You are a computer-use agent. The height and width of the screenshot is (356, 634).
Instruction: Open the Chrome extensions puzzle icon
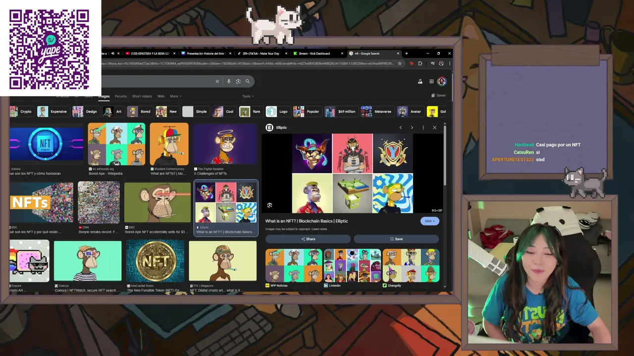[420, 63]
